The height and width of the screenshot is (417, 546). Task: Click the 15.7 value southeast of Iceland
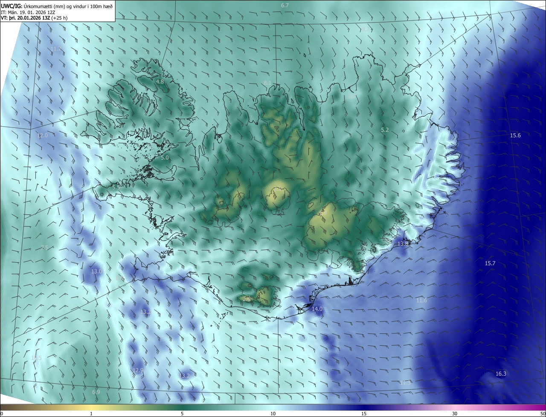click(490, 264)
